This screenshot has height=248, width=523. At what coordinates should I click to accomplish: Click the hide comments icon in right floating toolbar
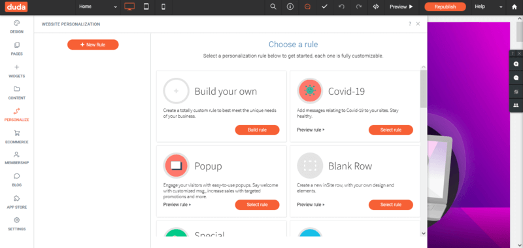[x=516, y=92]
